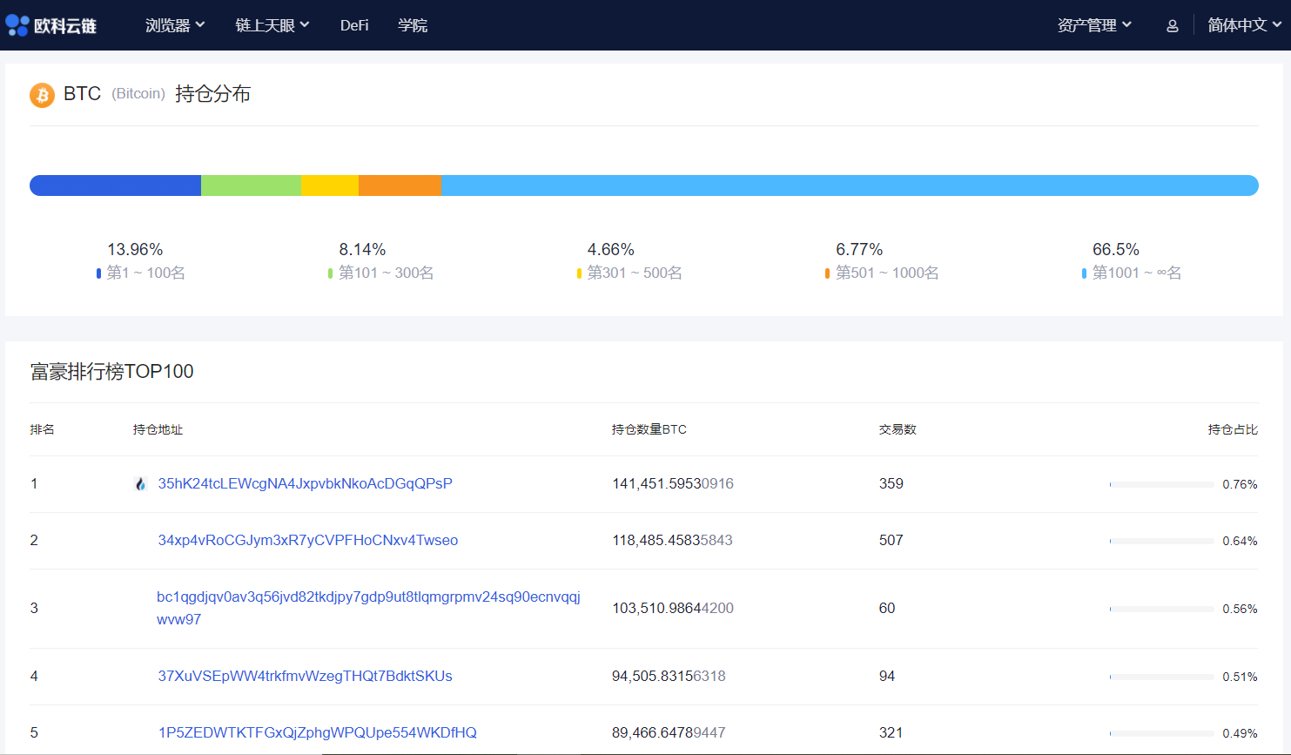This screenshot has height=755, width=1291.
Task: Click the 0.51% holding share bar
Action: [1162, 677]
